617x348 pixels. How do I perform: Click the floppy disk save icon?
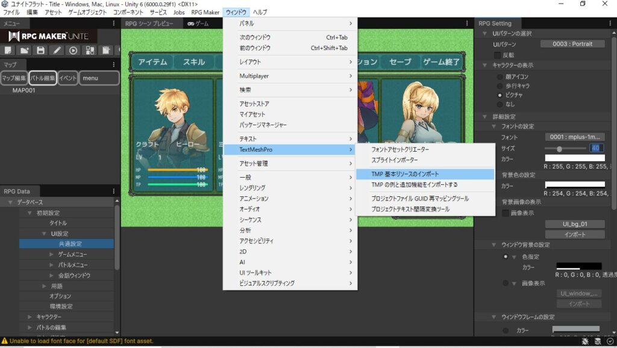40,51
